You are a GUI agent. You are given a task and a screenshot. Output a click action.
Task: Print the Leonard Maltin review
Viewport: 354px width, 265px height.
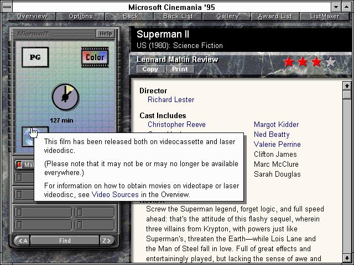click(x=180, y=69)
